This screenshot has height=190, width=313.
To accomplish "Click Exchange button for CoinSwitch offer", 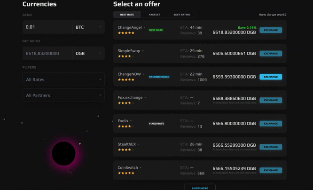I will 271,170.
